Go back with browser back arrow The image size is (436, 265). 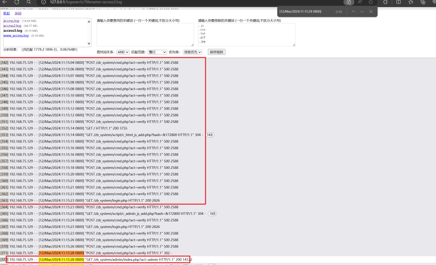point(5,2)
